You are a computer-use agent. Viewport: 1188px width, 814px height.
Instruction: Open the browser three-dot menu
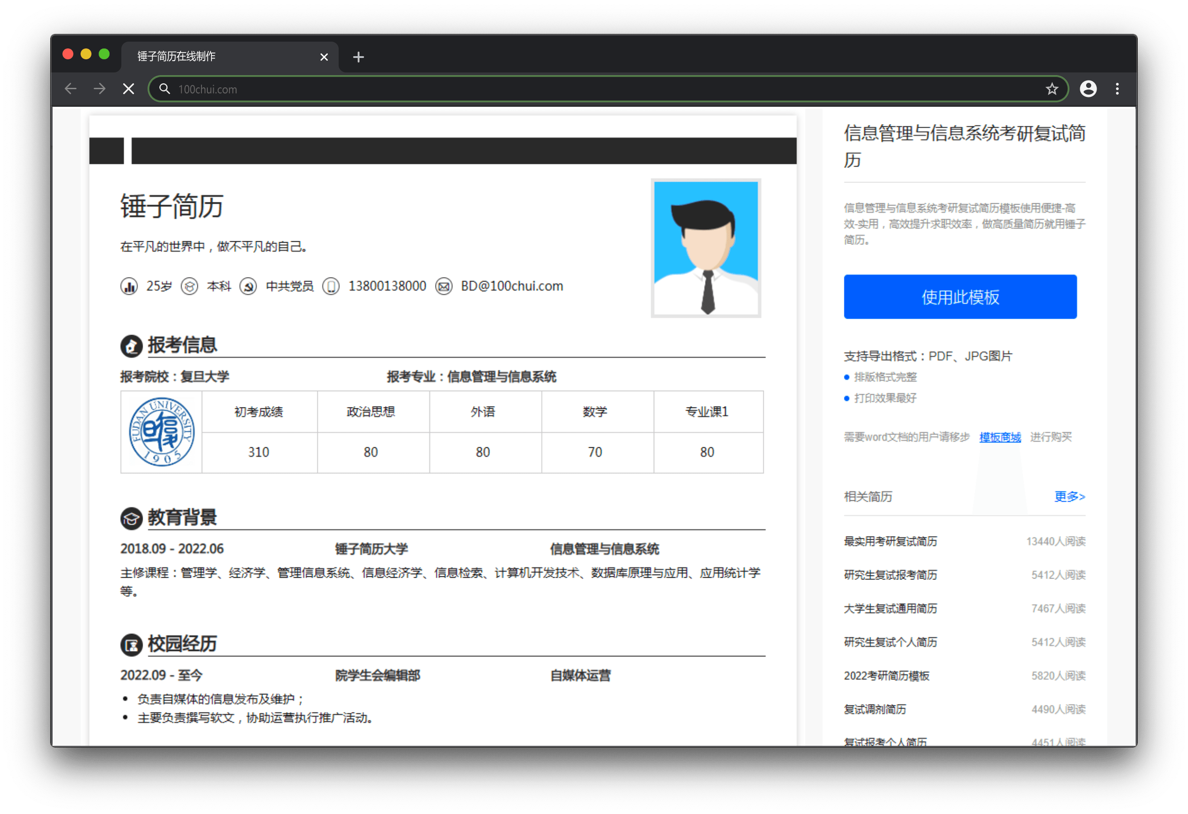coord(1117,89)
